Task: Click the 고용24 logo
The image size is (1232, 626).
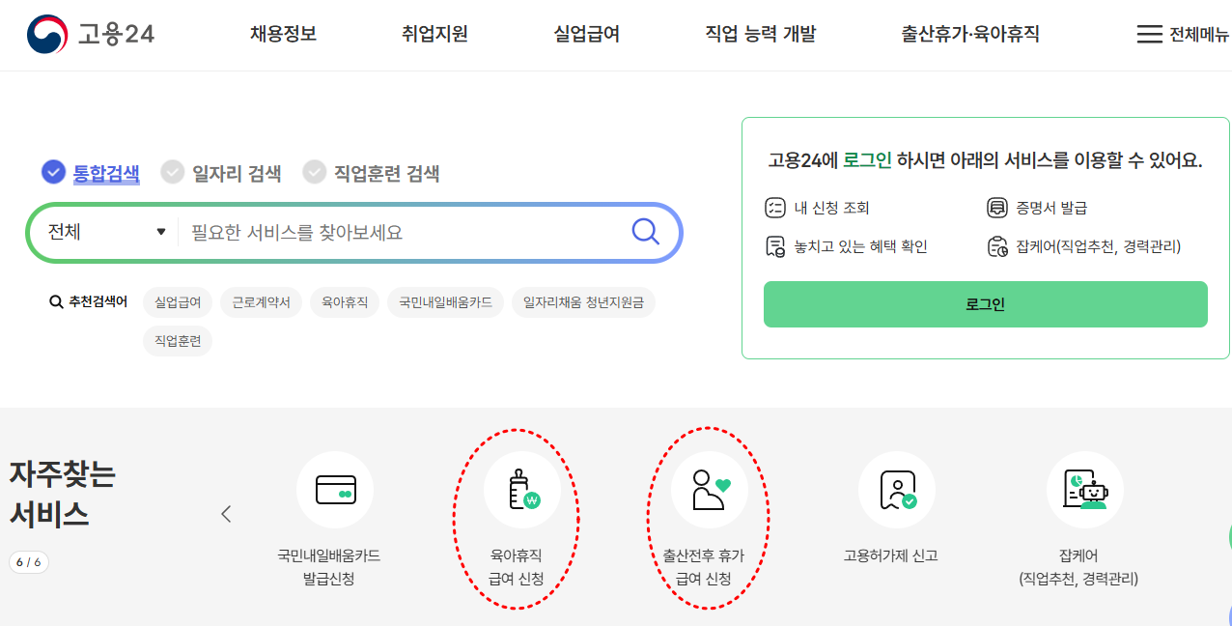Action: click(89, 32)
